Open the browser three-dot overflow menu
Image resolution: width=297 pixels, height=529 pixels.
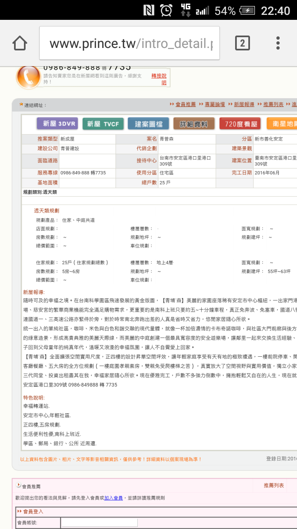pyautogui.click(x=278, y=43)
